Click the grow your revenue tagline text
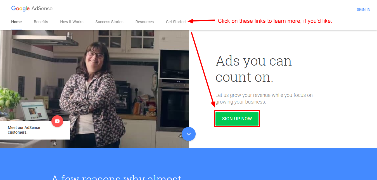 pos(264,99)
